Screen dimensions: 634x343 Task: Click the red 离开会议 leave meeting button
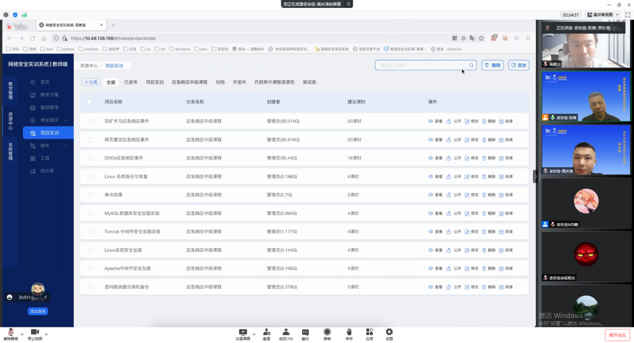(617, 334)
